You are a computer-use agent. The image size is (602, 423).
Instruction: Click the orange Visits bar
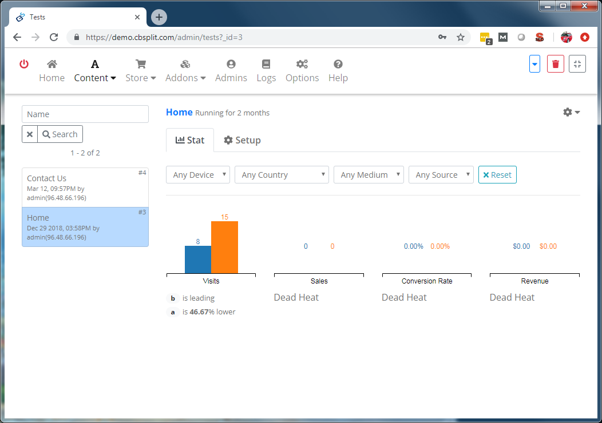click(x=224, y=247)
